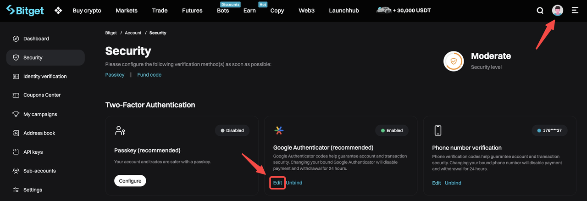
Task: Click the phone verification device icon
Action: click(x=437, y=130)
